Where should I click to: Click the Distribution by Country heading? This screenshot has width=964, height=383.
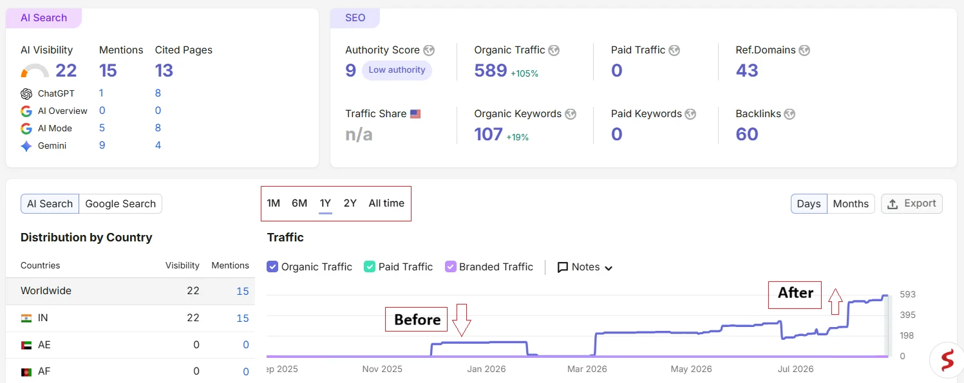86,238
